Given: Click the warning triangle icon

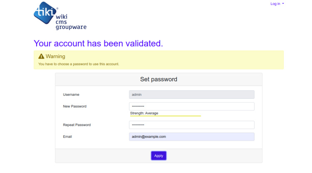Looking at the screenshot, I should (41, 56).
